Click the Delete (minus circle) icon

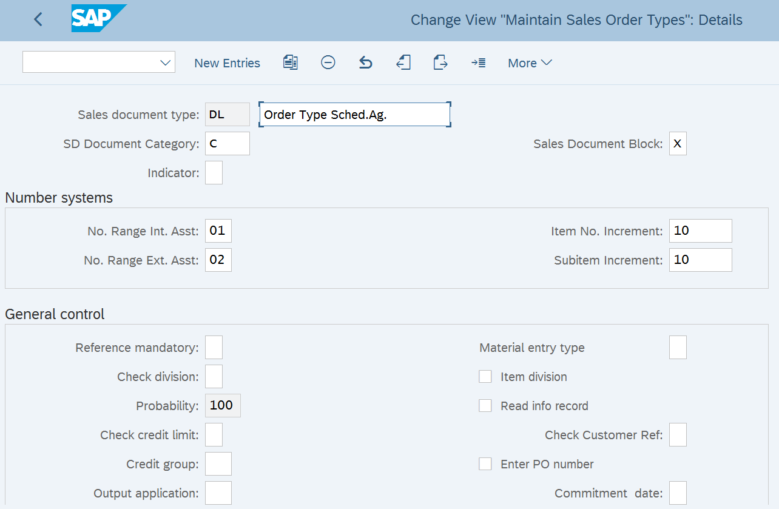click(x=328, y=62)
